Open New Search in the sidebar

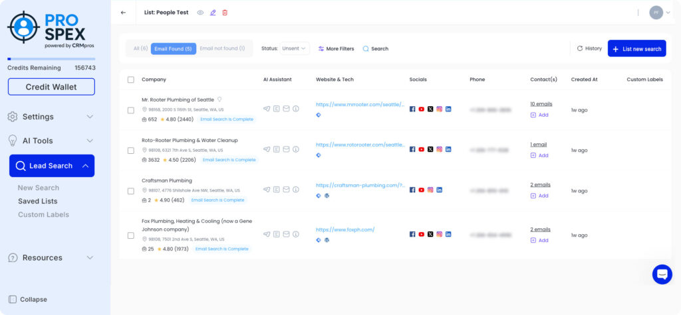pos(38,188)
